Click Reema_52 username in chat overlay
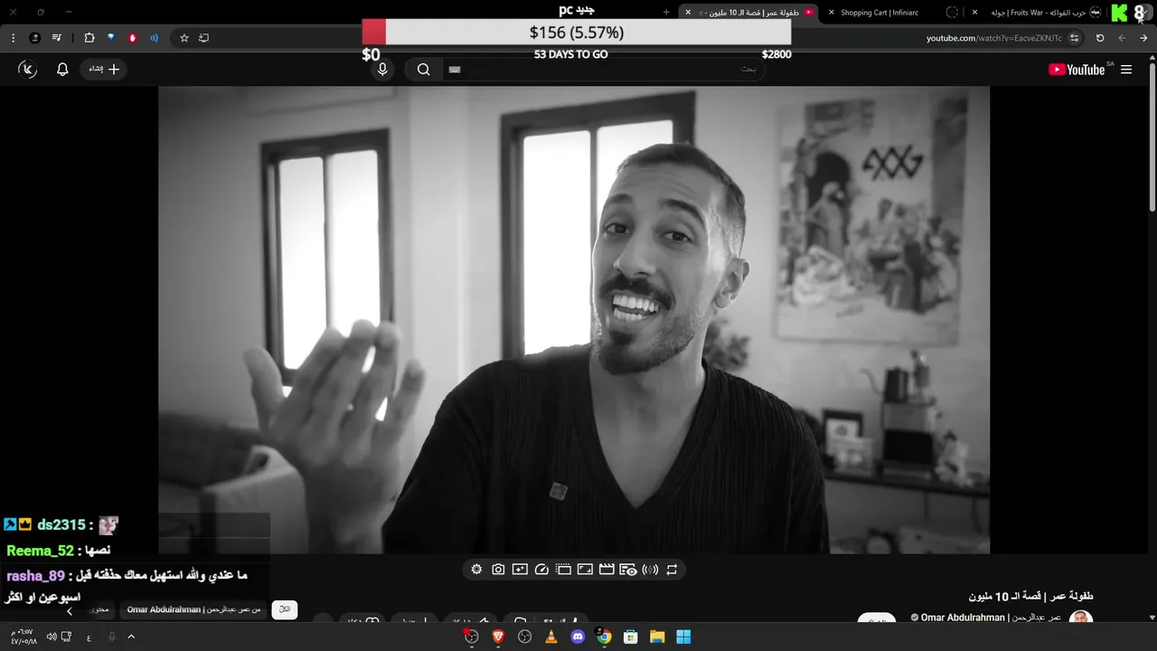The height and width of the screenshot is (651, 1157). point(40,551)
